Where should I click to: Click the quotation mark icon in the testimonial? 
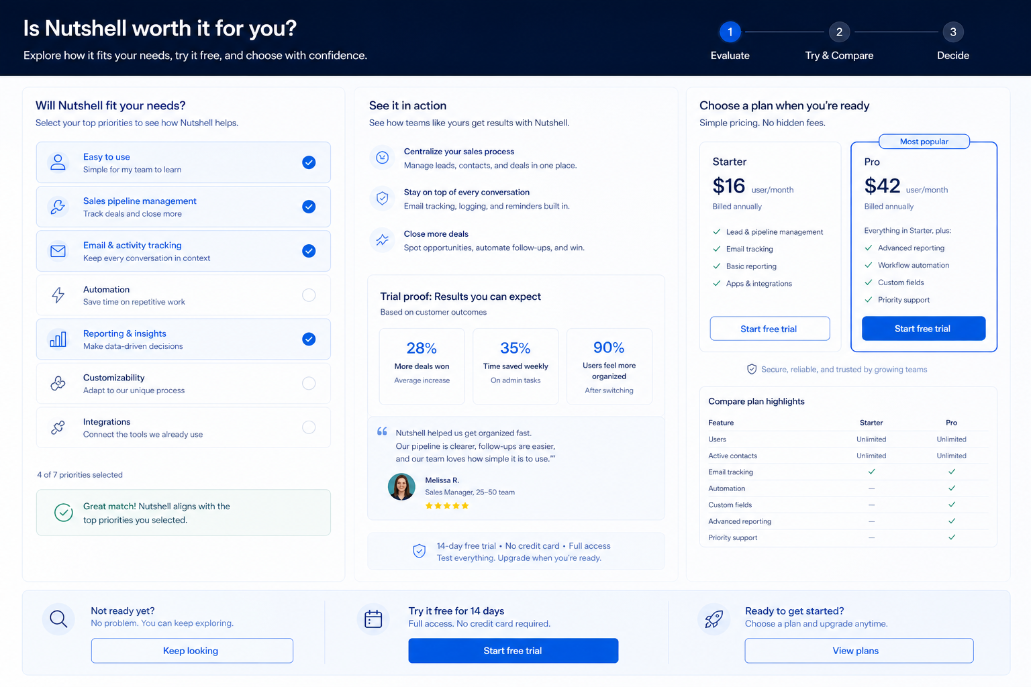[x=383, y=431]
